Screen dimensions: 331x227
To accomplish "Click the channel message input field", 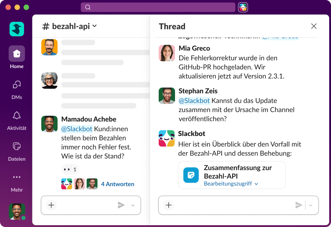I will [x=91, y=205].
